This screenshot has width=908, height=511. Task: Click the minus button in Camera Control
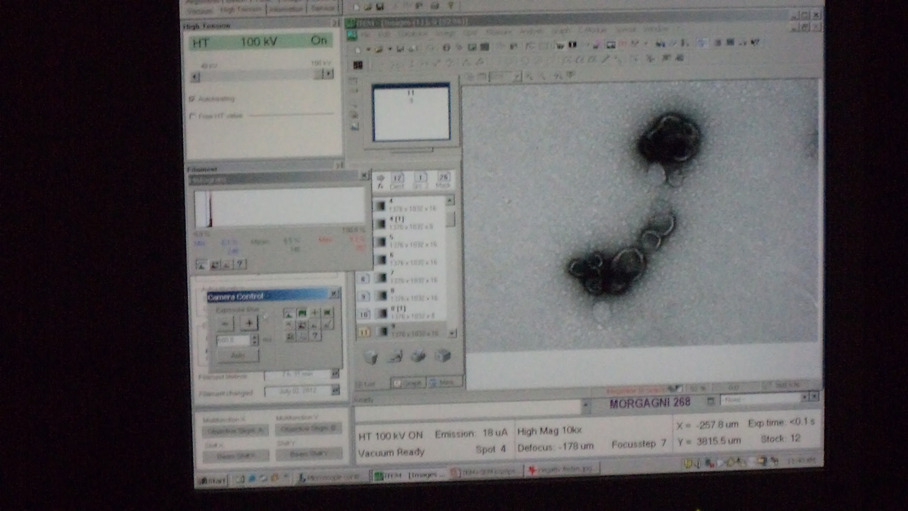[x=226, y=323]
